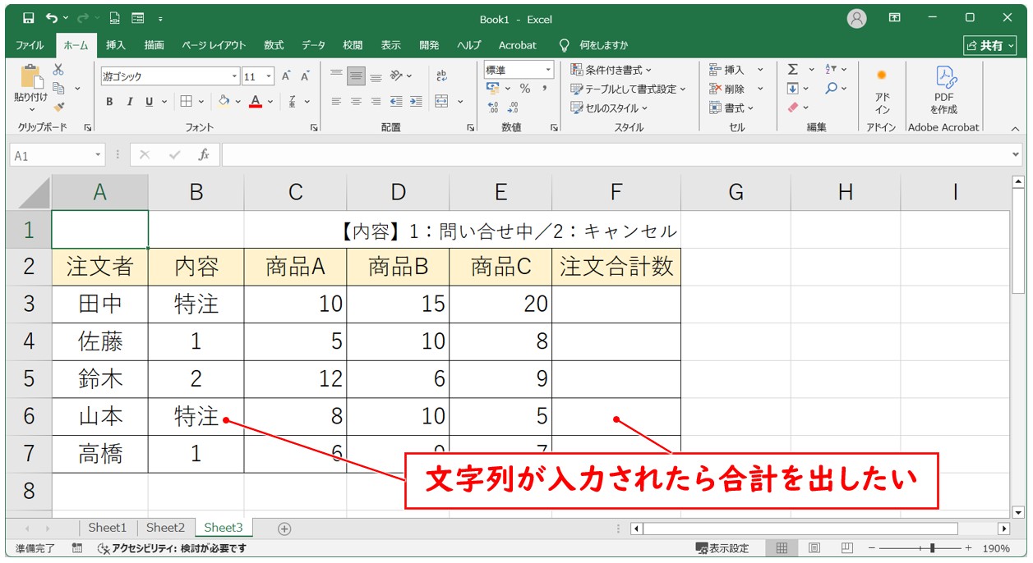Select cell F3 under 注文合計数
Screen dimensions: 1033x563
(616, 304)
